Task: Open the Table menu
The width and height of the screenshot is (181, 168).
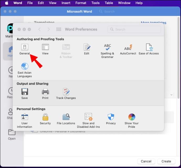Action: click(109, 3)
